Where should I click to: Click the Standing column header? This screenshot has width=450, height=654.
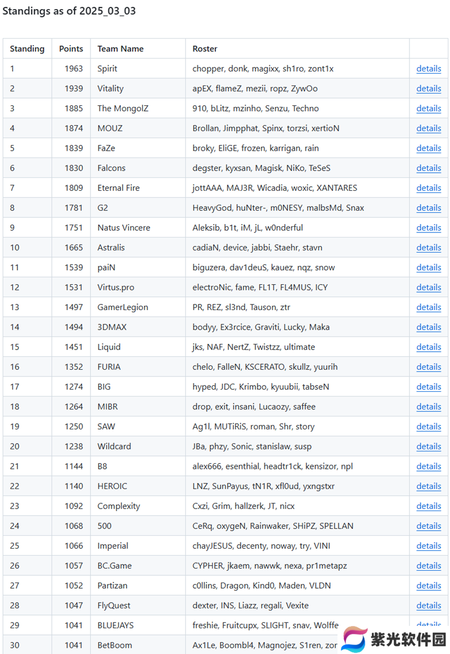click(x=27, y=49)
